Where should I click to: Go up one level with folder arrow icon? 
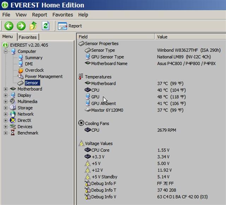(33, 26)
